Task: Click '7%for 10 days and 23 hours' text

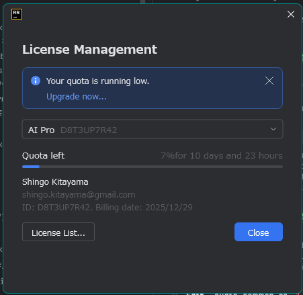Action: 222,156
